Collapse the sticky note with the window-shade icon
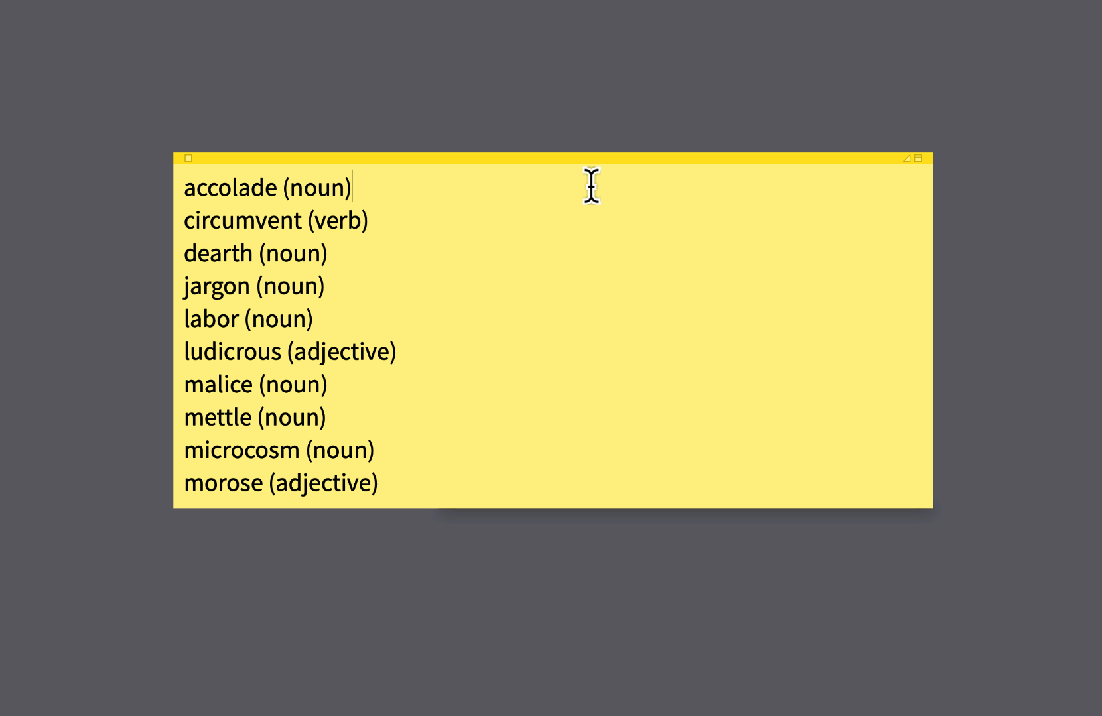 [918, 158]
